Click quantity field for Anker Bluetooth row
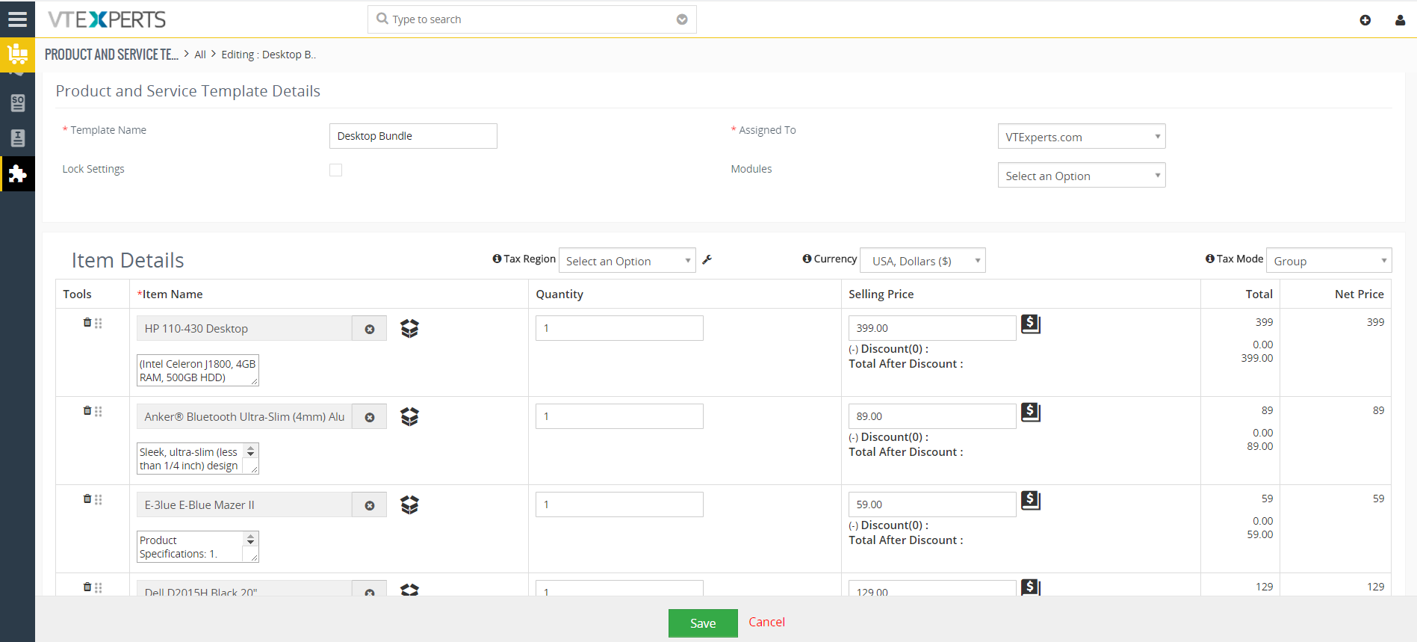 (619, 416)
